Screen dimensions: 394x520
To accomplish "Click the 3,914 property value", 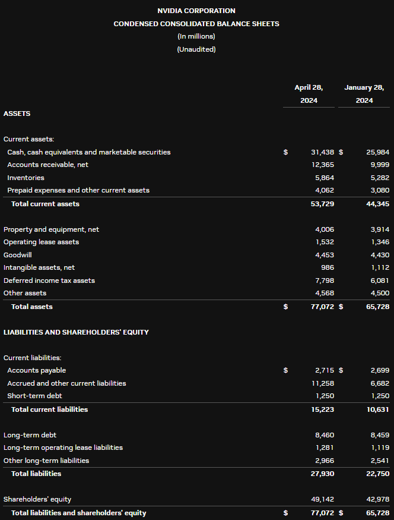I will (380, 229).
